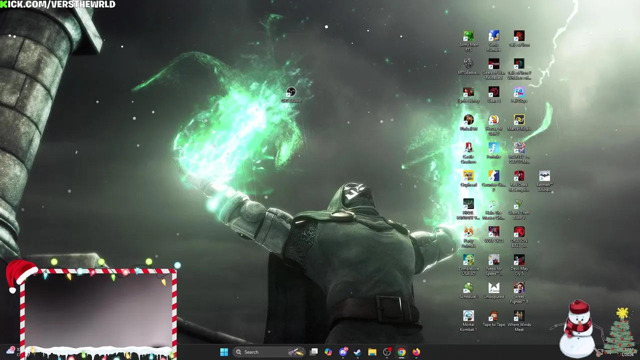640x360 pixels.
Task: Select the Undisputed desktop icon
Action: 493,290
